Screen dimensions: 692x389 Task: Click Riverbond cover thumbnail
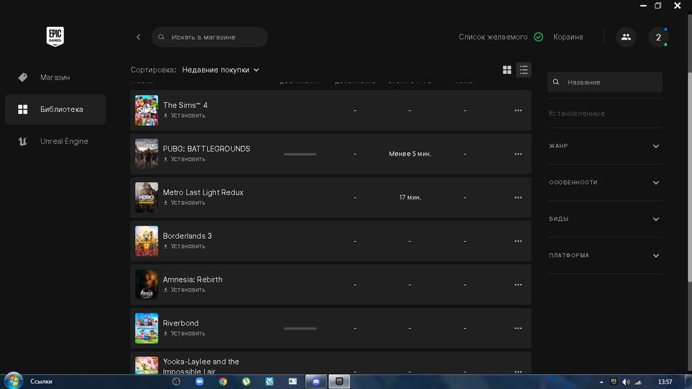coord(147,329)
